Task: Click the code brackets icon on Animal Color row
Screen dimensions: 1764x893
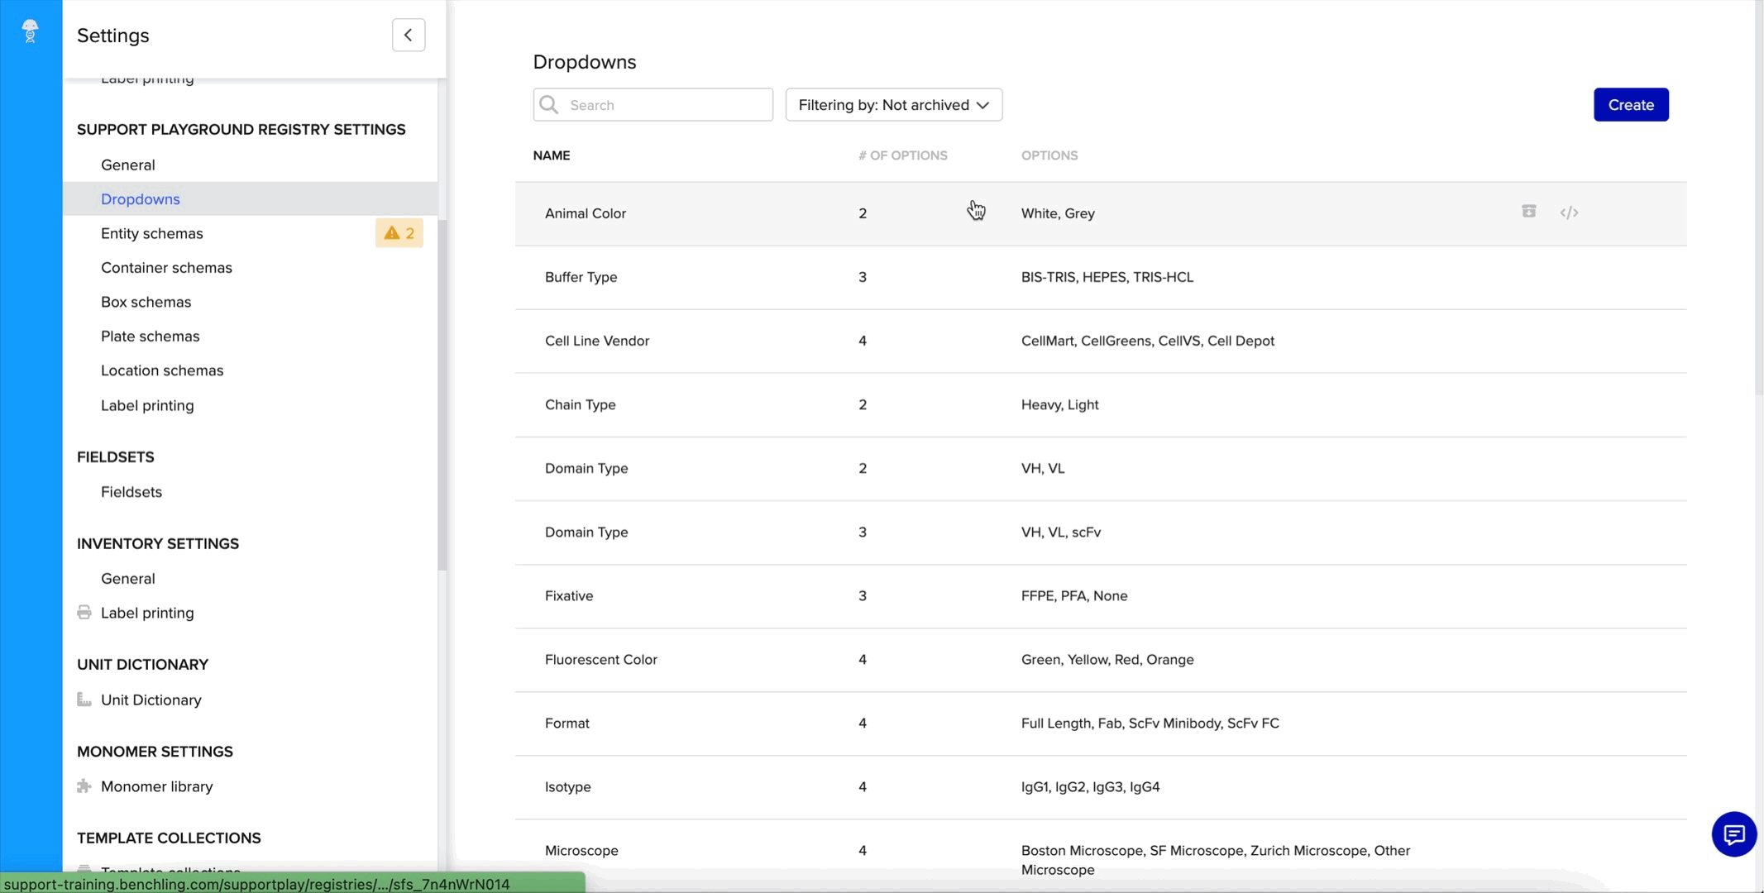Action: (1569, 213)
